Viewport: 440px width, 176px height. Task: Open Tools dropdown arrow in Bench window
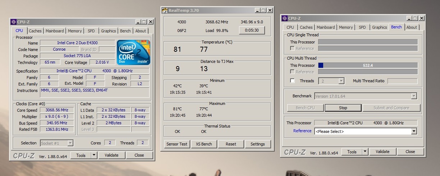pyautogui.click(x=365, y=152)
